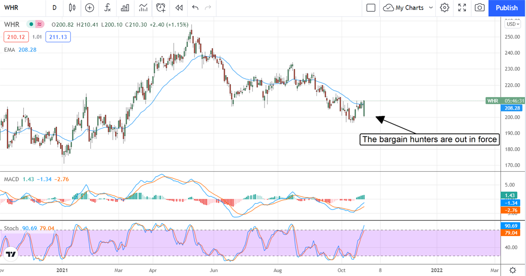Click the 40.00 label on Stoch axis
This screenshot has height=276, width=526.
(512, 248)
